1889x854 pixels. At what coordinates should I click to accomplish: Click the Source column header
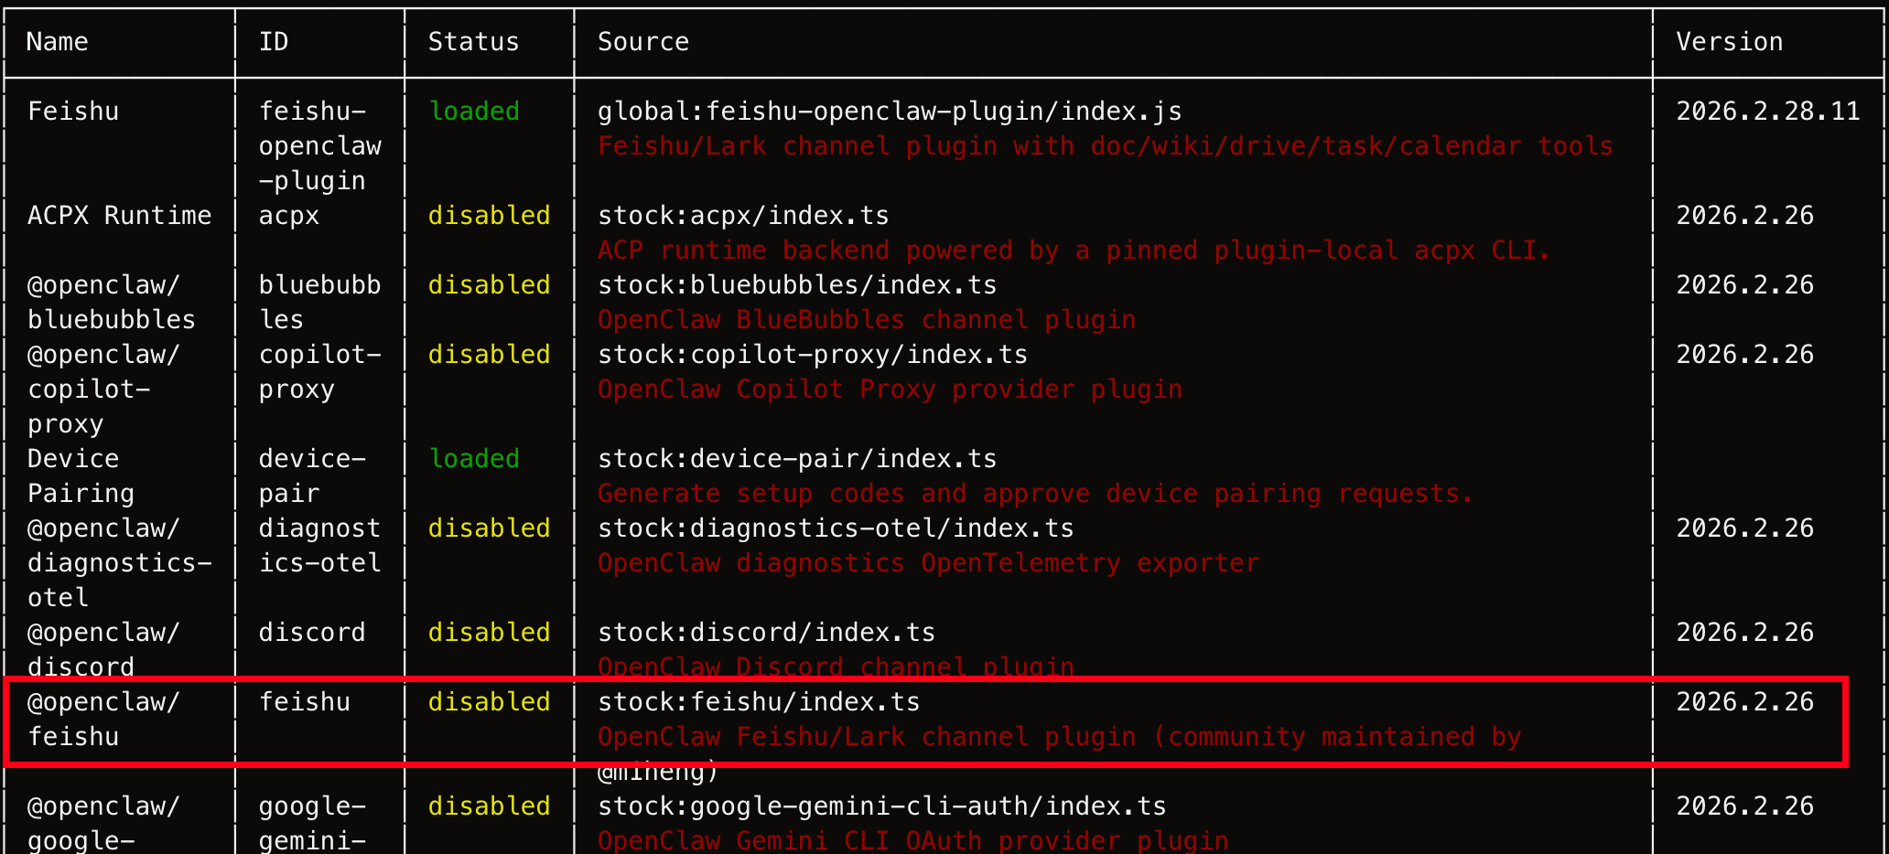[x=642, y=42]
